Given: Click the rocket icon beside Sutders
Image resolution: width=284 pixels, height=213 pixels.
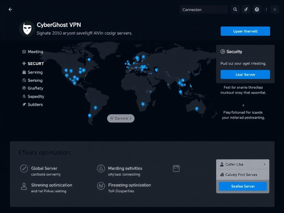Looking at the screenshot, I should click(24, 104).
